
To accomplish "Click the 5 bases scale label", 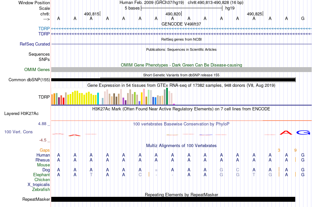I will pyautogui.click(x=132, y=8).
